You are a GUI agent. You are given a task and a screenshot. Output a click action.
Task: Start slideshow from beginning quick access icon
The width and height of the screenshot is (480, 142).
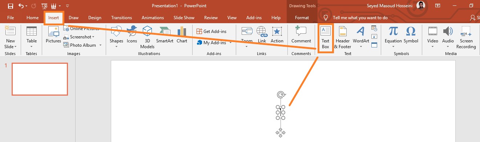click(44, 6)
